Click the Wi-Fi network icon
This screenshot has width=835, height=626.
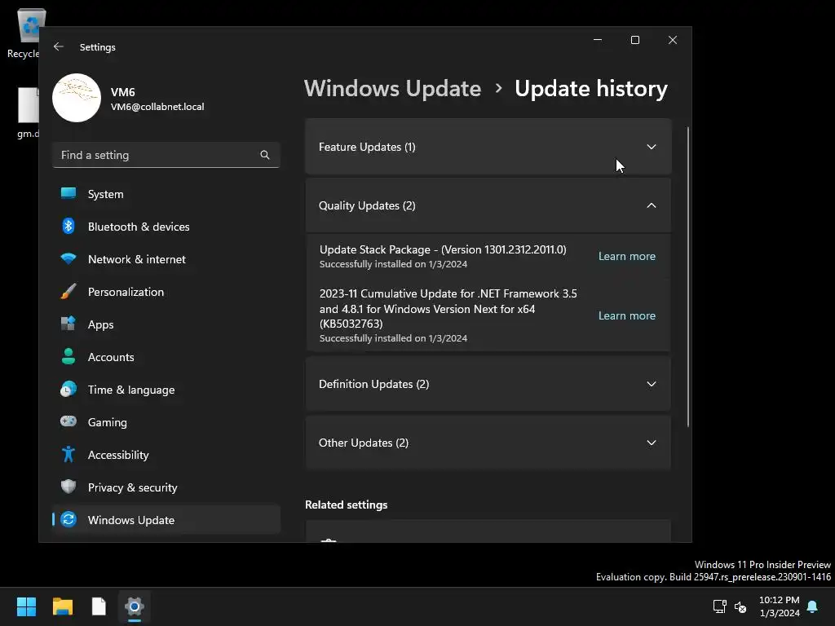[x=68, y=258]
